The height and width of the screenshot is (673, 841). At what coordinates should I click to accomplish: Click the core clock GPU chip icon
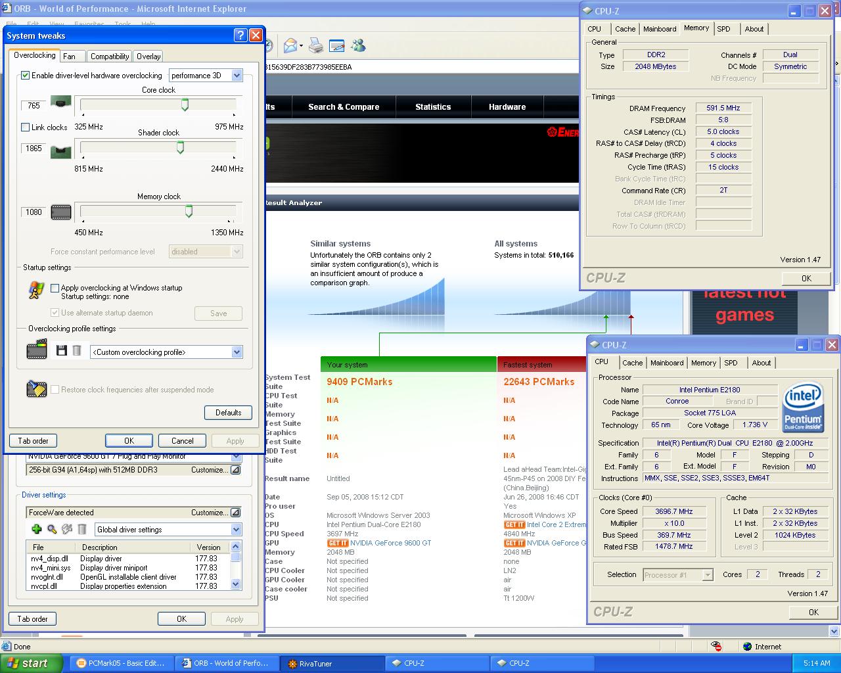tap(61, 103)
